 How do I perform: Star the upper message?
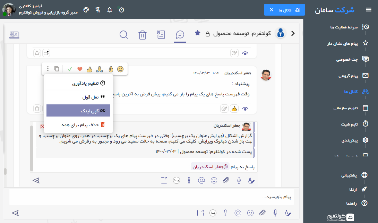(37, 53)
